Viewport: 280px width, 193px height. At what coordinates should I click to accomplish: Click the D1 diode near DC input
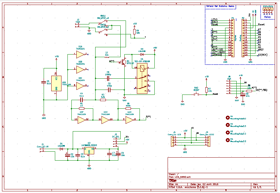[61, 149]
